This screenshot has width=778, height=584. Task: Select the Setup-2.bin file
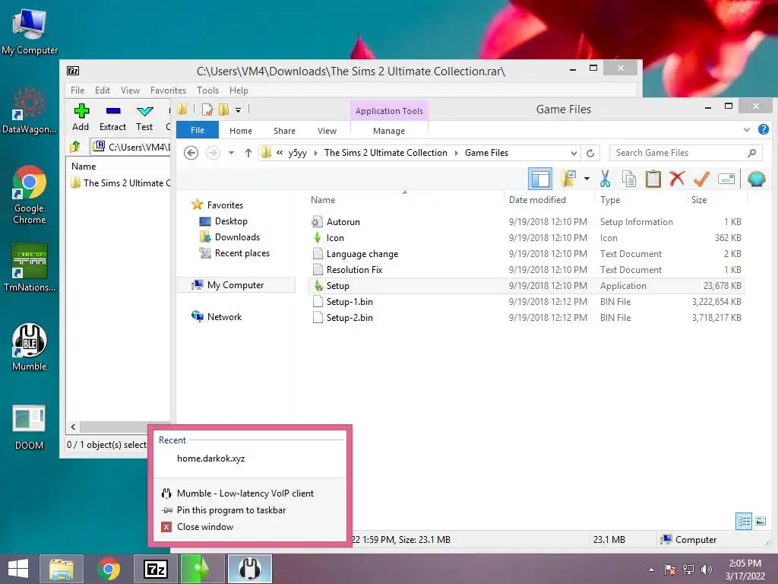(x=526, y=317)
